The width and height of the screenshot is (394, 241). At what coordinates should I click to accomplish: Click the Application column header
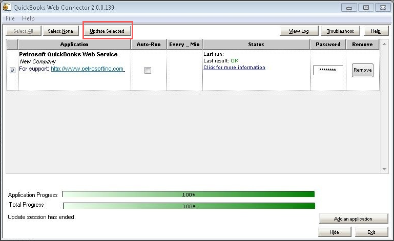pyautogui.click(x=74, y=45)
